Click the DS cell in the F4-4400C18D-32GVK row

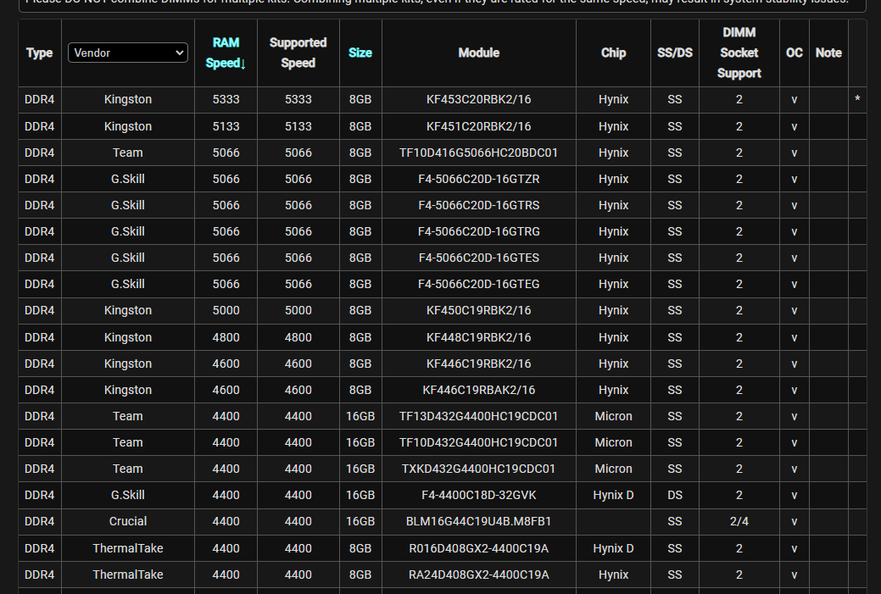[675, 495]
